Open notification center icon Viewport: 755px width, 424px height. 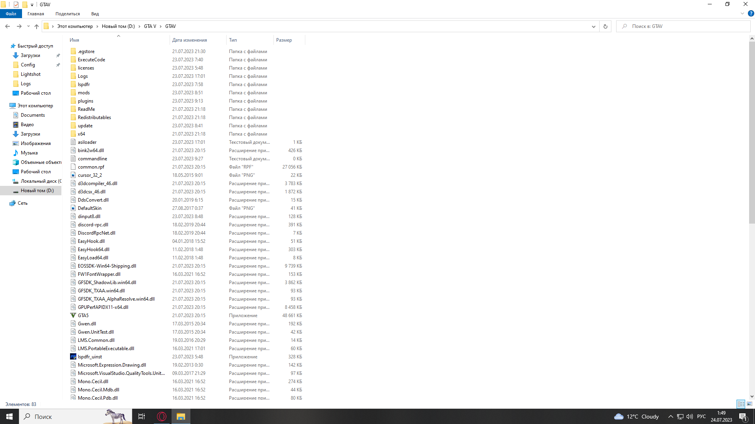click(x=743, y=417)
